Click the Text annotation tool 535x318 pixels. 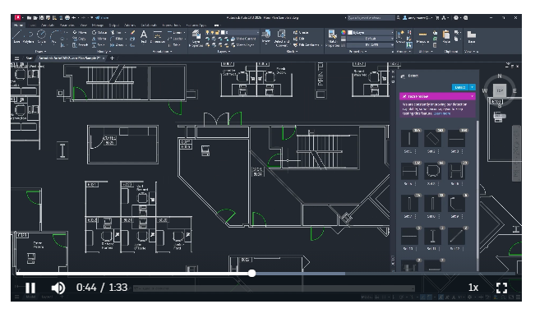pyautogui.click(x=144, y=36)
